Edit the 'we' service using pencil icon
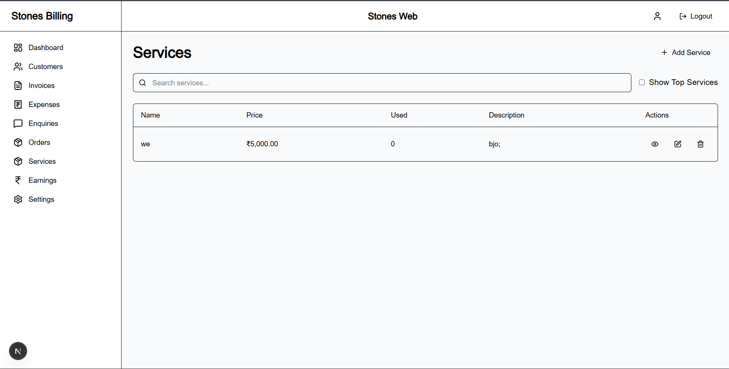This screenshot has width=729, height=369. pyautogui.click(x=678, y=144)
